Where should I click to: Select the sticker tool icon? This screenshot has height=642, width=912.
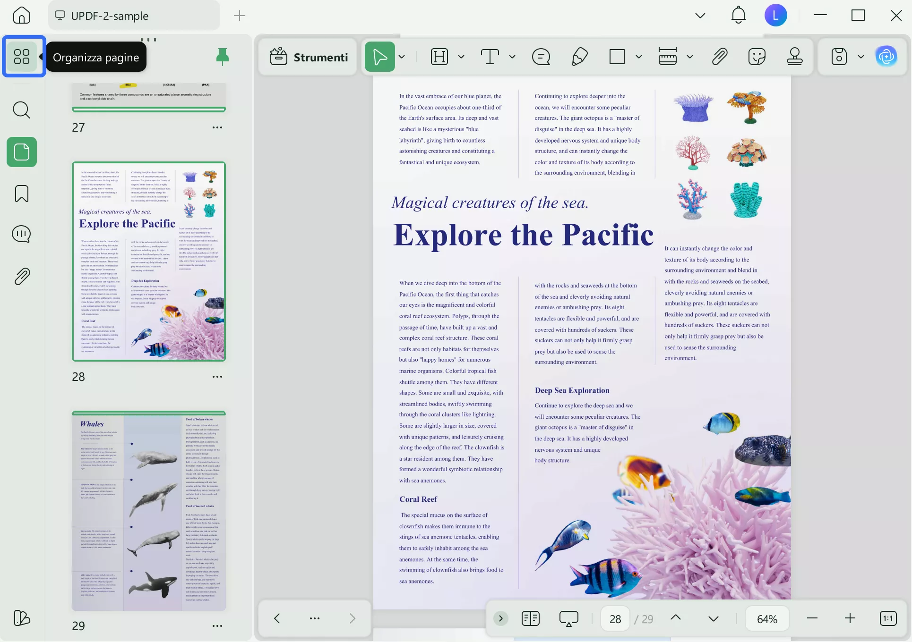click(757, 57)
